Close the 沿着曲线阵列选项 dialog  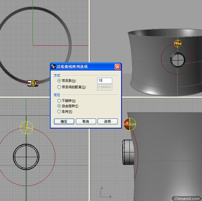click(x=117, y=67)
